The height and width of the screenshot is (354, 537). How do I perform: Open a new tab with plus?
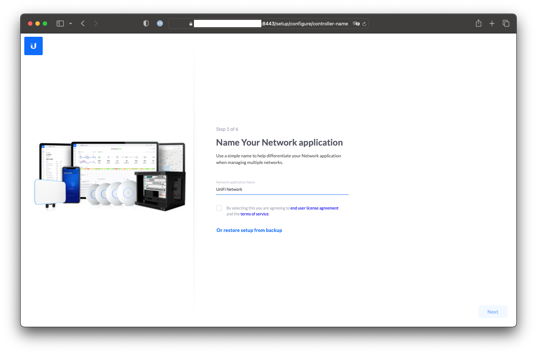(492, 24)
